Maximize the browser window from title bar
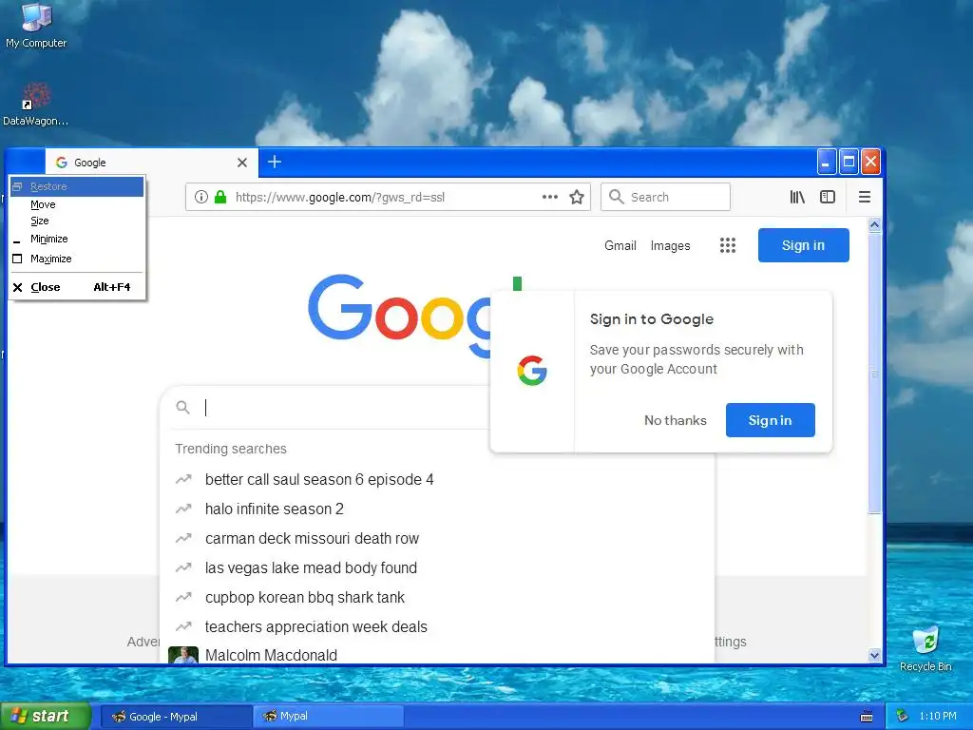 pyautogui.click(x=849, y=162)
